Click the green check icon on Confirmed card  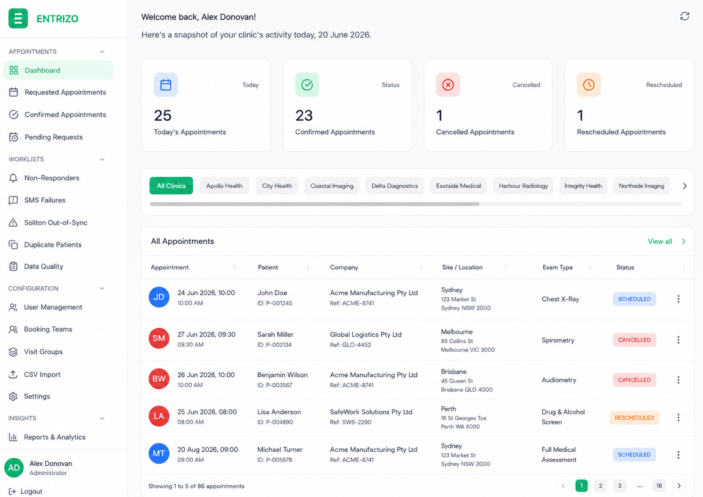pyautogui.click(x=307, y=85)
